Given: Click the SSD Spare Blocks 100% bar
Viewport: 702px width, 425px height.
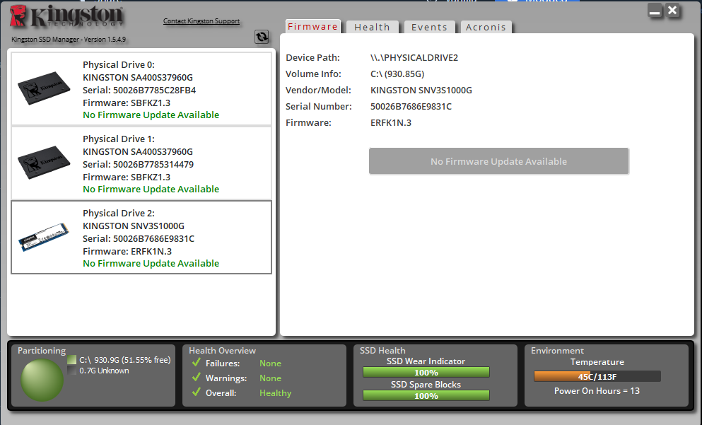Looking at the screenshot, I should tap(426, 395).
